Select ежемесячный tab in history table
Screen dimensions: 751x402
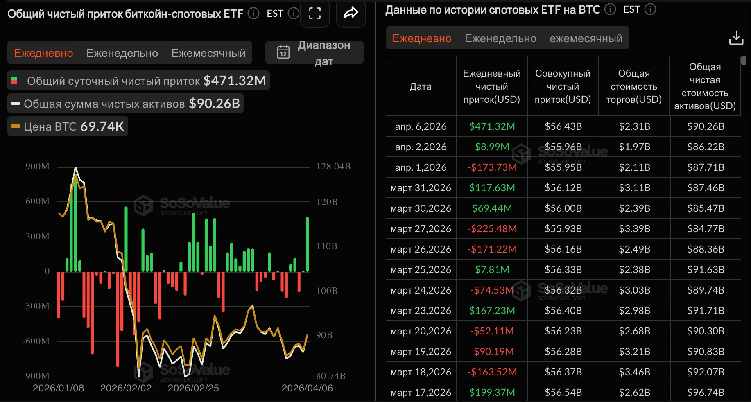pos(586,38)
